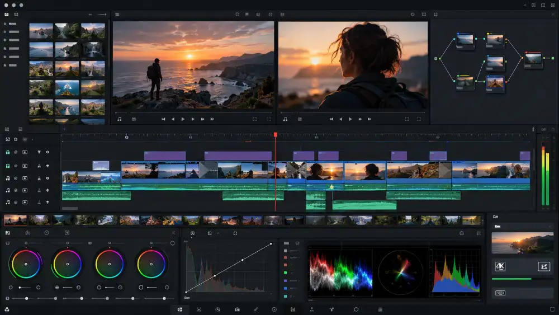Select the top-left thumbnail in media pool
Image resolution: width=559 pixels, height=315 pixels.
click(x=41, y=31)
